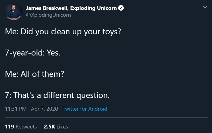
Task: Click the "Me: All of them?" line
Action: tap(35, 74)
